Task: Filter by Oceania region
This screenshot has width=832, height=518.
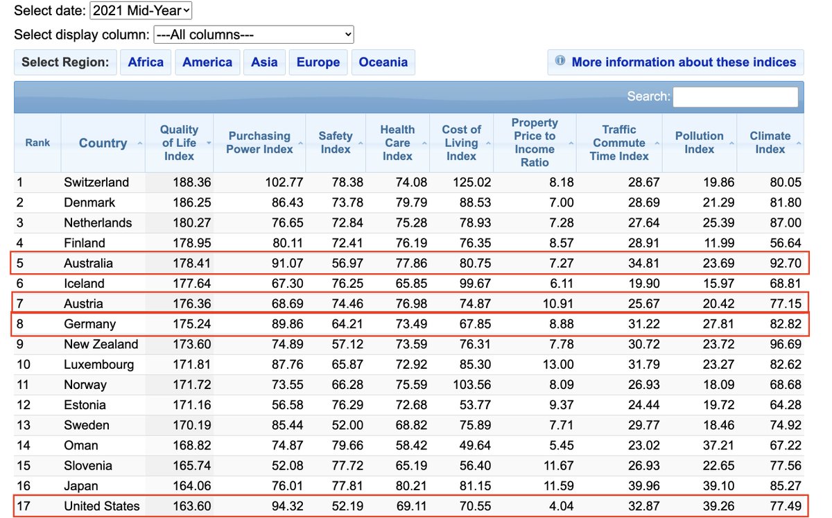Action: click(x=383, y=62)
